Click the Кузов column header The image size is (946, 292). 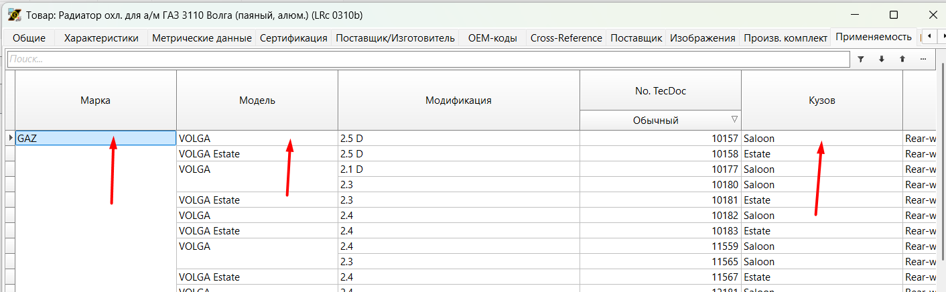click(822, 100)
